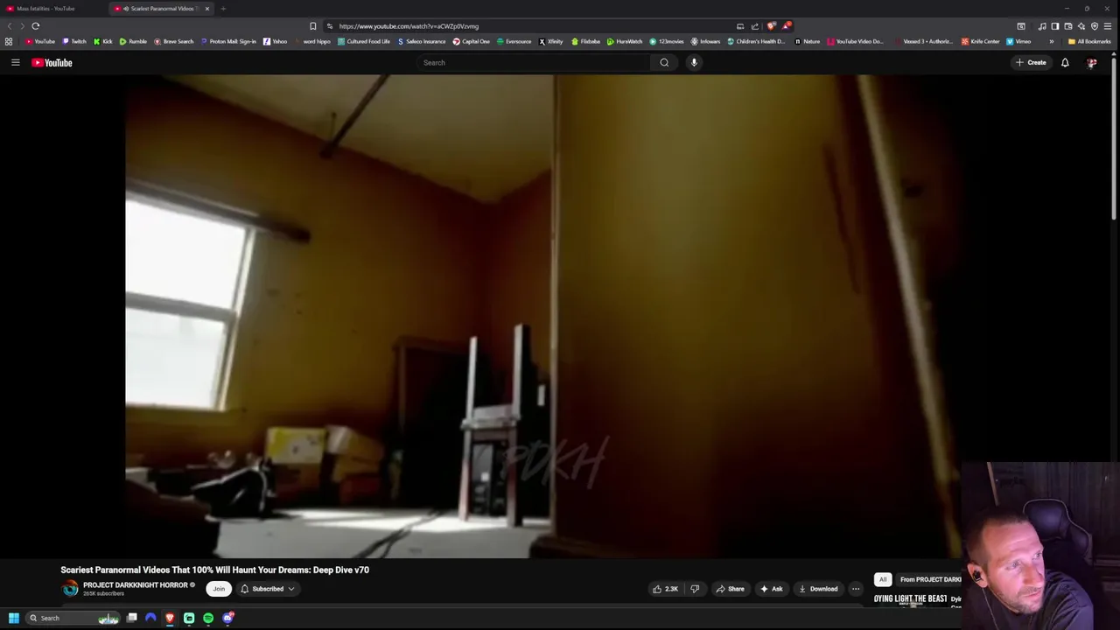Open YouTube notifications bell

[1065, 62]
